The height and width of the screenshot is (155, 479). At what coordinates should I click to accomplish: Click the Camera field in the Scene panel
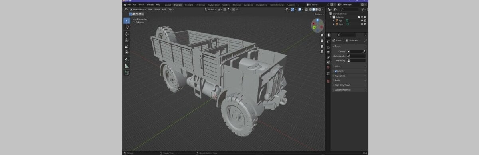pyautogui.click(x=356, y=52)
